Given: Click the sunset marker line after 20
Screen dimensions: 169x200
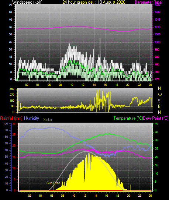Looking at the screenshot, I should click(x=130, y=188).
